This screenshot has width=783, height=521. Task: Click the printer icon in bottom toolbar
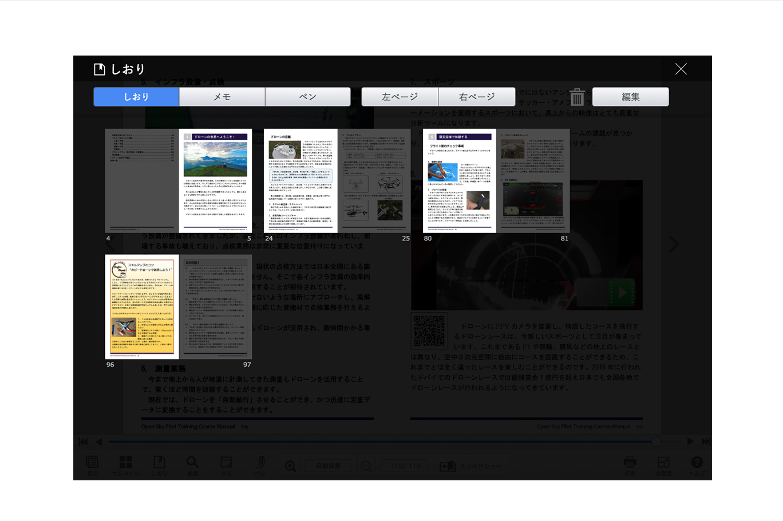(630, 464)
